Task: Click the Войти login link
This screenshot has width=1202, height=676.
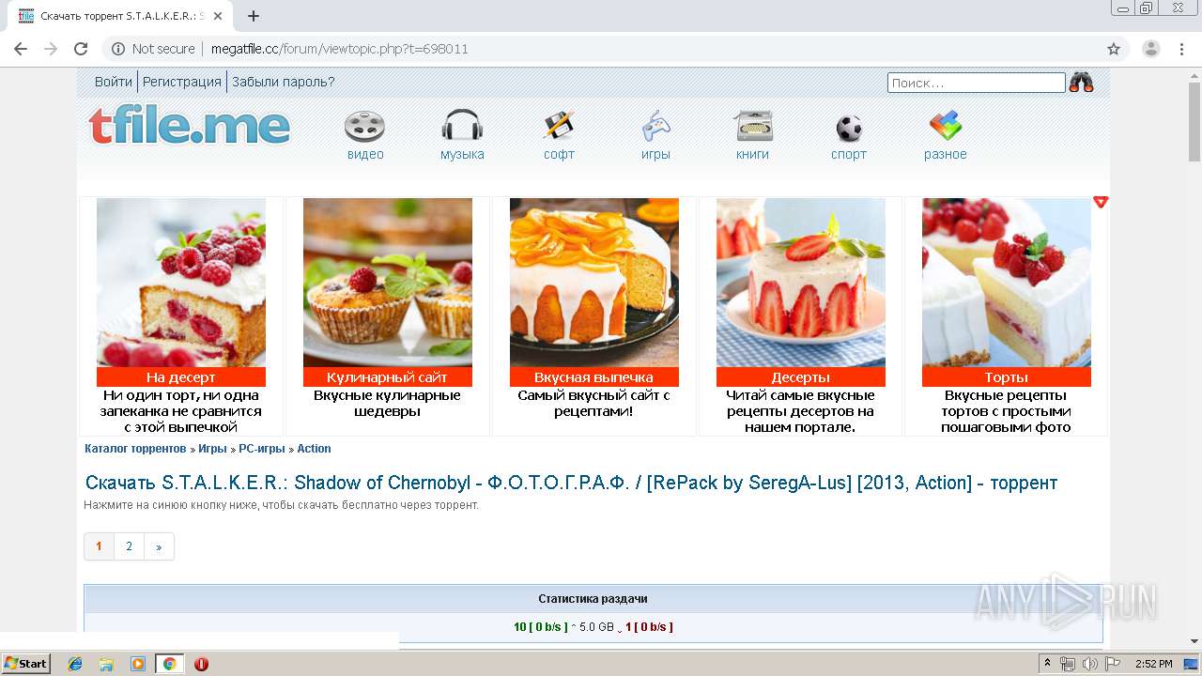Action: [113, 82]
